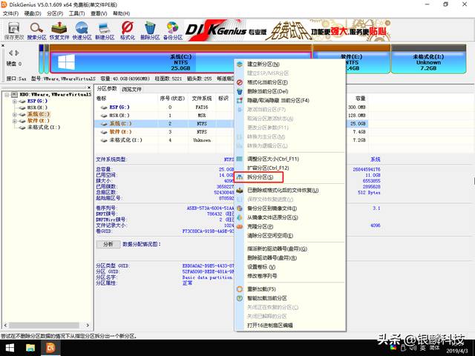Viewport: 475px width, 356px height.
Task: Collapse the HD0 VMware disk tree node
Action: [7, 95]
